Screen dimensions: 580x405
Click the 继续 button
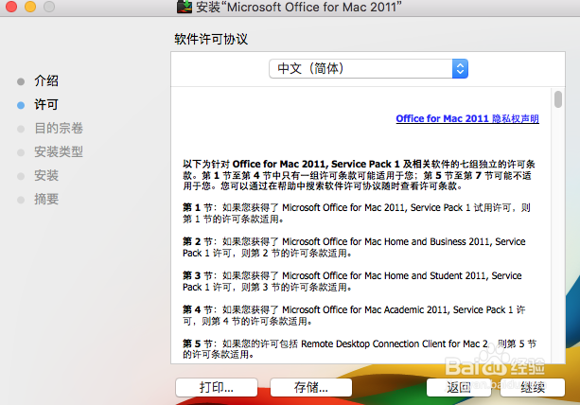tap(533, 387)
